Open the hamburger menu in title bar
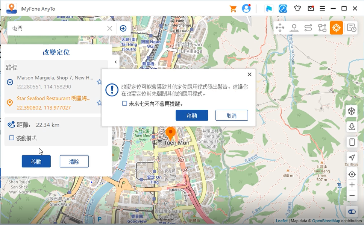The width and height of the screenshot is (364, 225). click(322, 9)
